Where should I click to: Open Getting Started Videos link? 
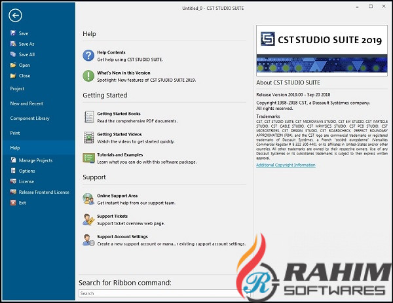point(120,134)
